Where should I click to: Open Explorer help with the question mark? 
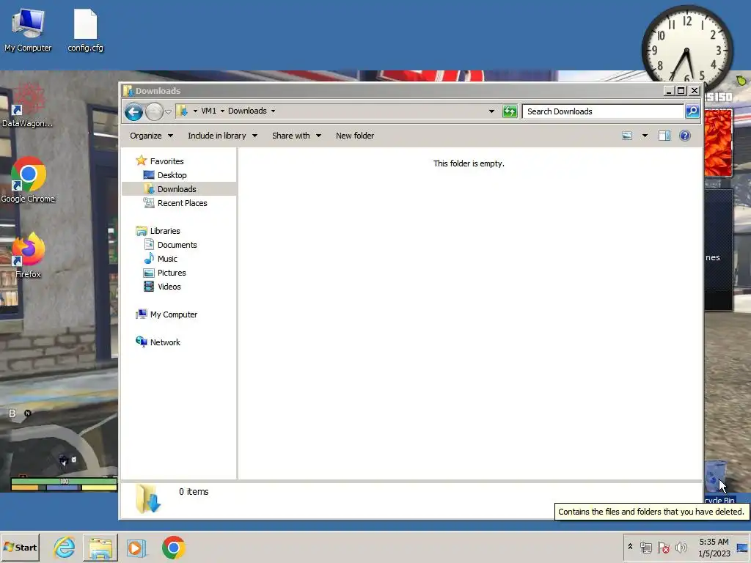(685, 136)
